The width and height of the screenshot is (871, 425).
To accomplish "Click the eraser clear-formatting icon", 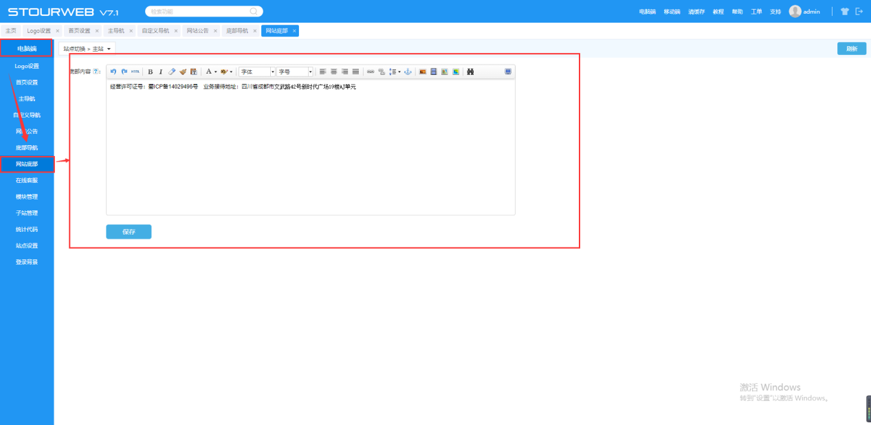I will click(172, 72).
